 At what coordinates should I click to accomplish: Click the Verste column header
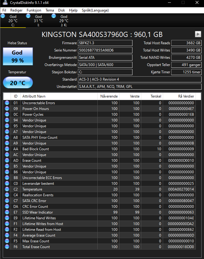130,96
